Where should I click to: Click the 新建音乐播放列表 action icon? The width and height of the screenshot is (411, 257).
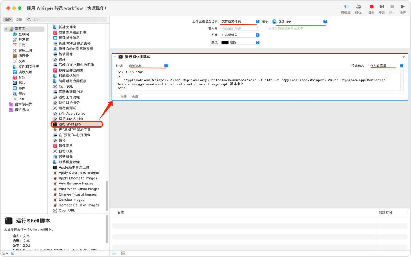tap(55, 33)
